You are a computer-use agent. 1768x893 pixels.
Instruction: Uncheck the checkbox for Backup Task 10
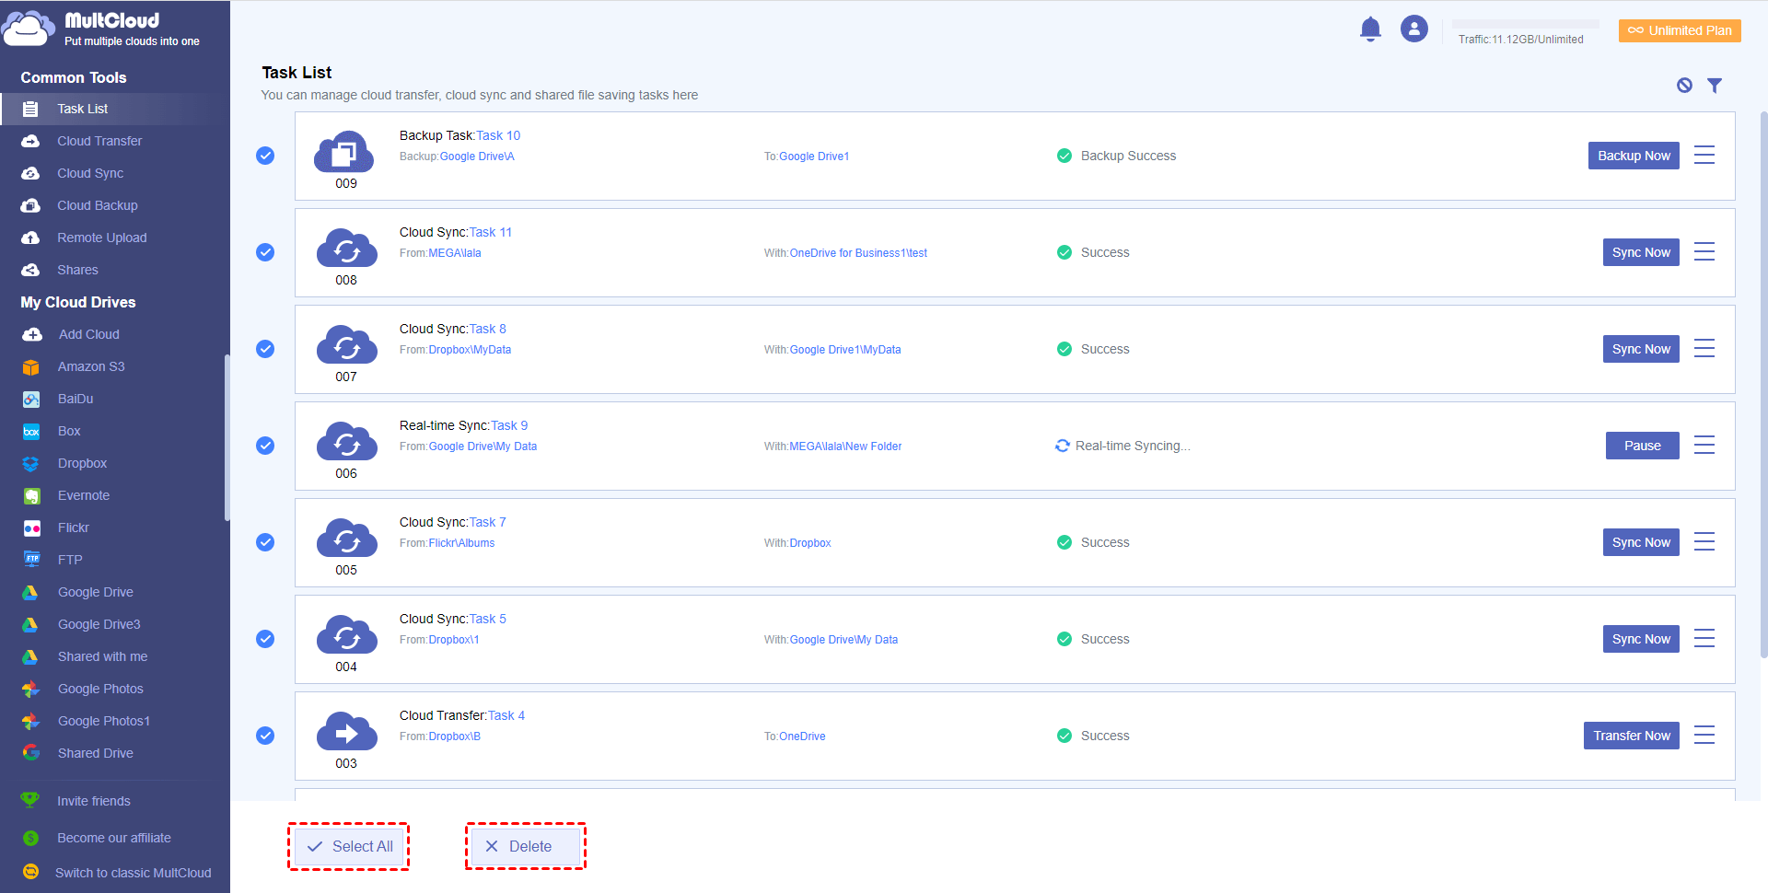(x=265, y=156)
